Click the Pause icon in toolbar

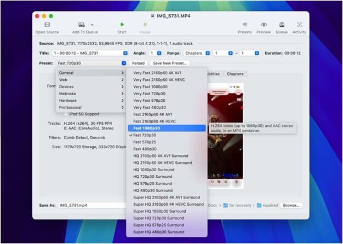(145, 25)
